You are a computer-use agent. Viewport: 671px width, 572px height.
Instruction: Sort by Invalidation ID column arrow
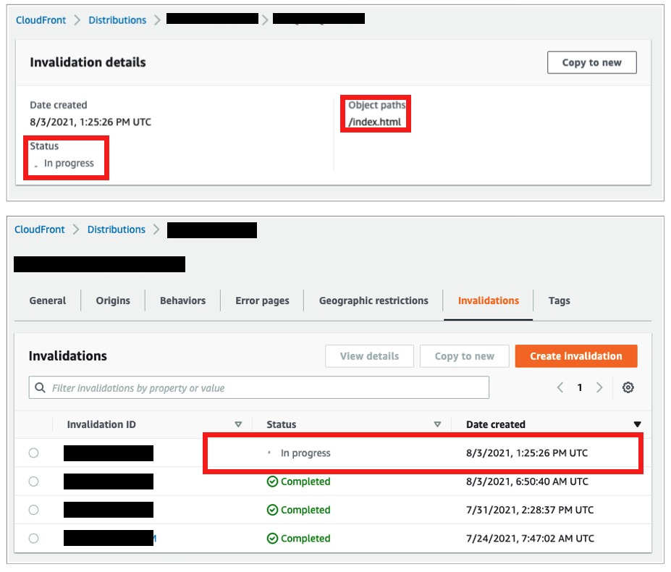238,424
